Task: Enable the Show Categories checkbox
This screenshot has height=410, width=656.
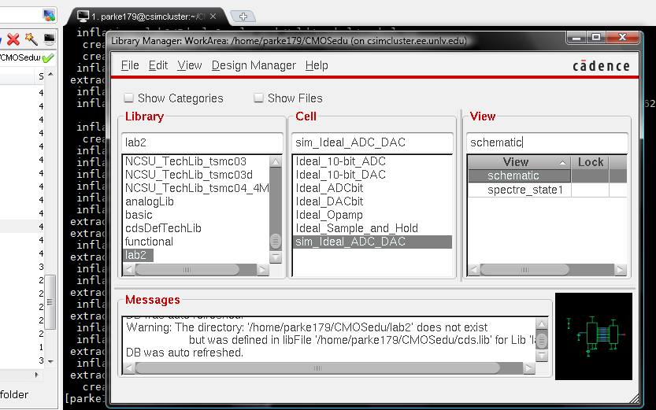Action: coord(128,98)
